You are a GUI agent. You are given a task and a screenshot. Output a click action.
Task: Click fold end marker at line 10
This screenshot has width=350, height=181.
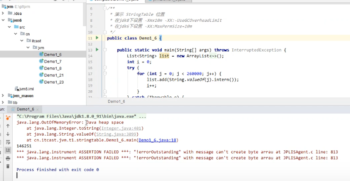(x=105, y=32)
